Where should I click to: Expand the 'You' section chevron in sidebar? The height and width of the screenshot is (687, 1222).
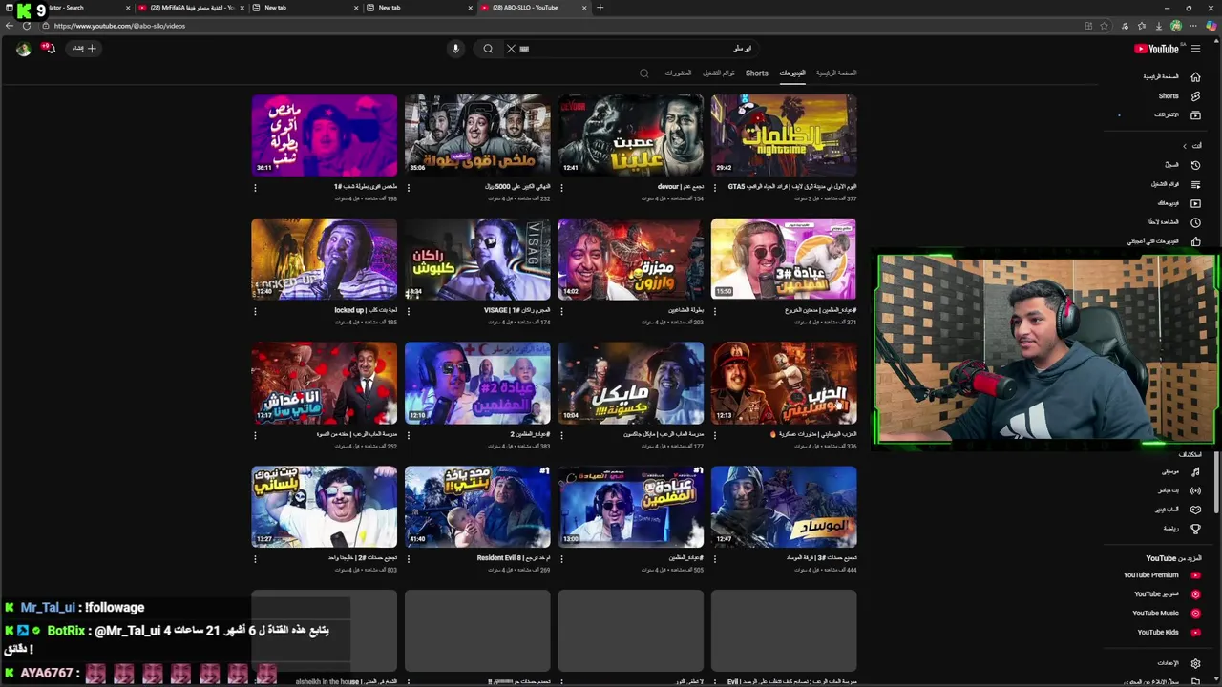pos(1185,146)
